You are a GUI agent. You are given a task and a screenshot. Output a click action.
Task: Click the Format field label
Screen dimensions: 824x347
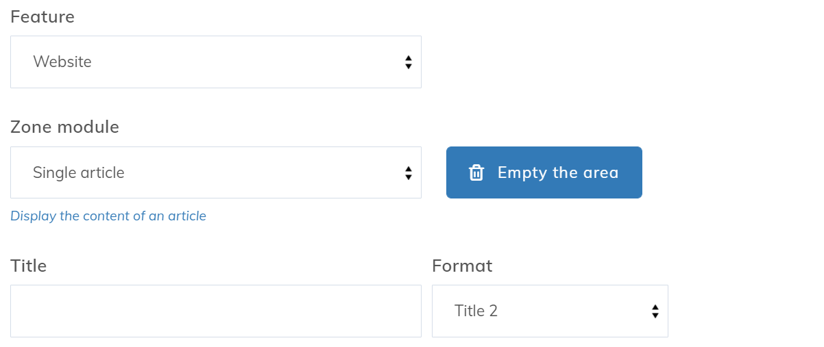click(x=462, y=266)
